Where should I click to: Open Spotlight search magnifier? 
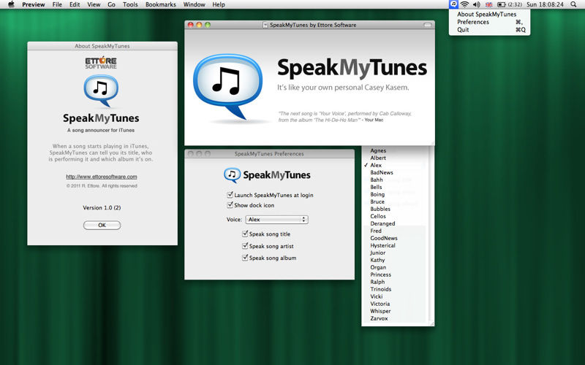[573, 4]
